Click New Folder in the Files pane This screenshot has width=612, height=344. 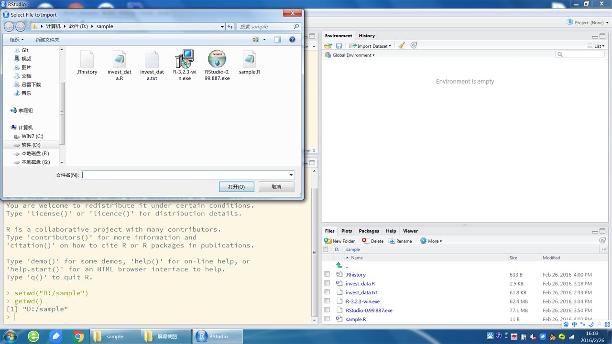pos(339,241)
